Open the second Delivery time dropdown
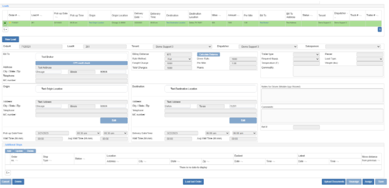This screenshot has height=188, width=389. click(x=244, y=133)
